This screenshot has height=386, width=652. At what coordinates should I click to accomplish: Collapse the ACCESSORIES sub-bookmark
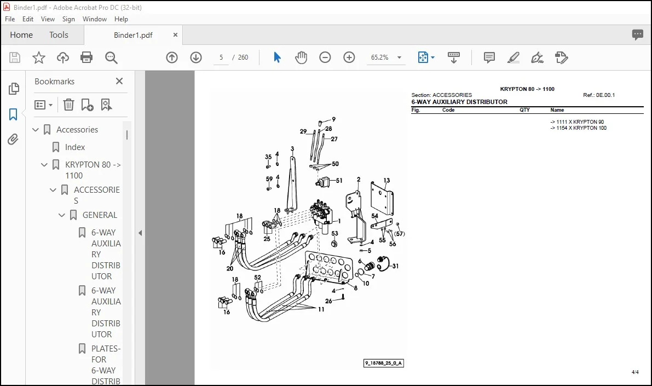tap(53, 190)
